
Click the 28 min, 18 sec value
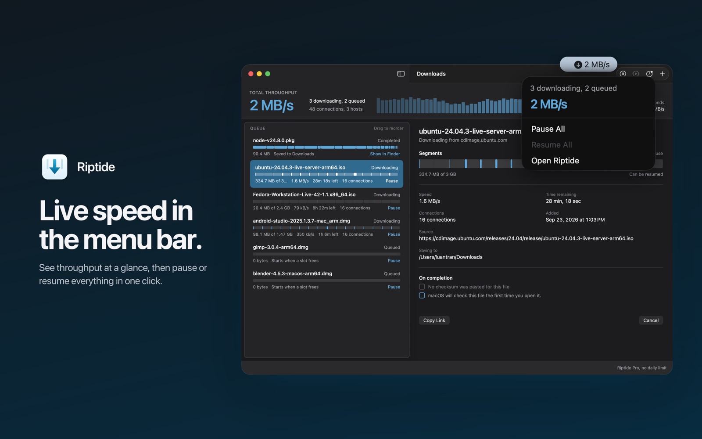pyautogui.click(x=563, y=201)
